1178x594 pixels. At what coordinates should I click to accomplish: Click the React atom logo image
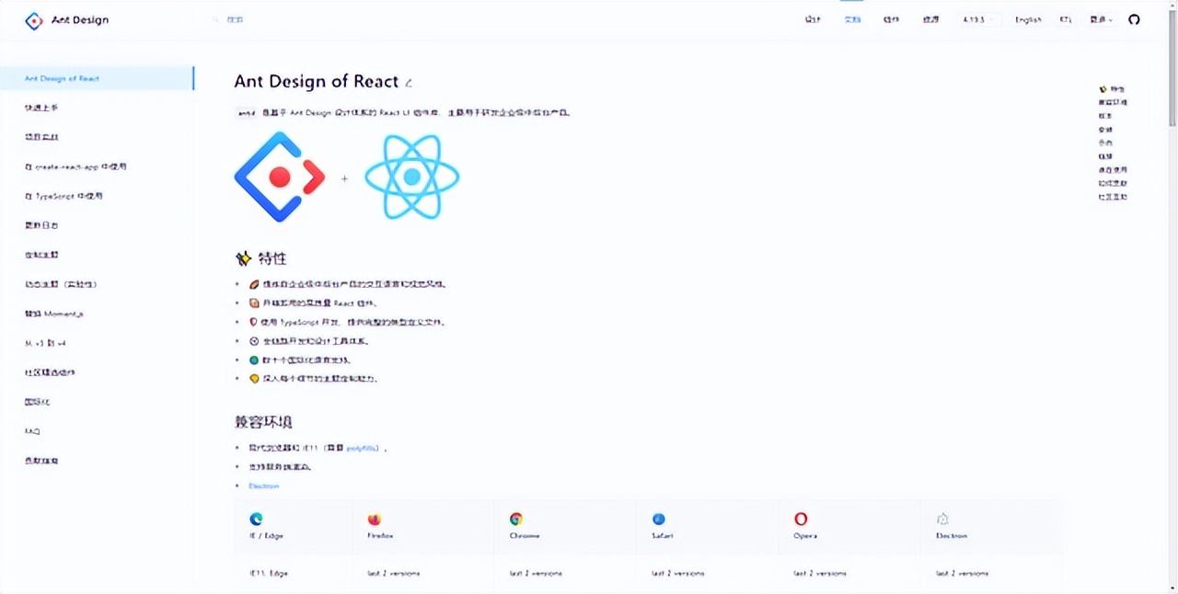[x=411, y=177]
